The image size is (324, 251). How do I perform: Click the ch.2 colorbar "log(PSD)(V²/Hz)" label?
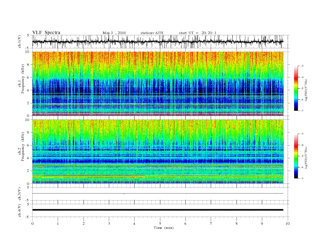(x=306, y=157)
